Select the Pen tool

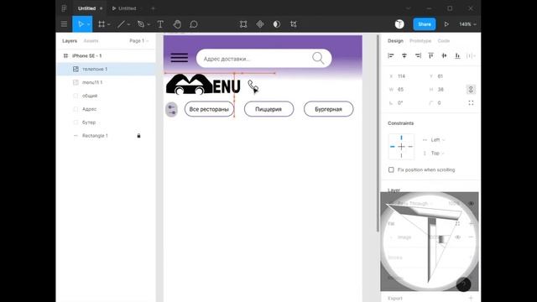pyautogui.click(x=141, y=24)
